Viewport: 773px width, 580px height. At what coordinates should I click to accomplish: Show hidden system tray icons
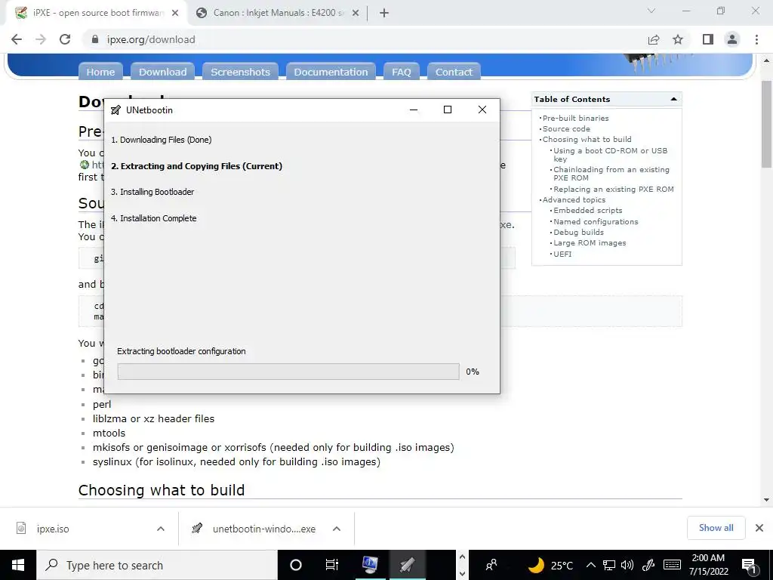(591, 565)
